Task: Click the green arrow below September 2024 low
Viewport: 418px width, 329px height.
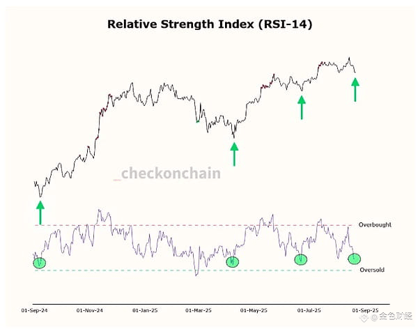Action: click(40, 213)
